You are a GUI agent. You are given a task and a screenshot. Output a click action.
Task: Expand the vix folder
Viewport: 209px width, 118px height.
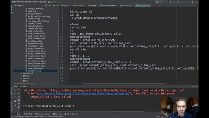[21, 81]
